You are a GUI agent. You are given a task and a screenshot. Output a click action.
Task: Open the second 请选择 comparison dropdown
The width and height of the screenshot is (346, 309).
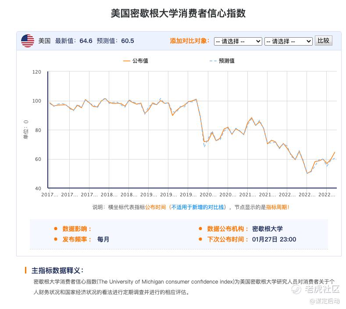click(289, 41)
